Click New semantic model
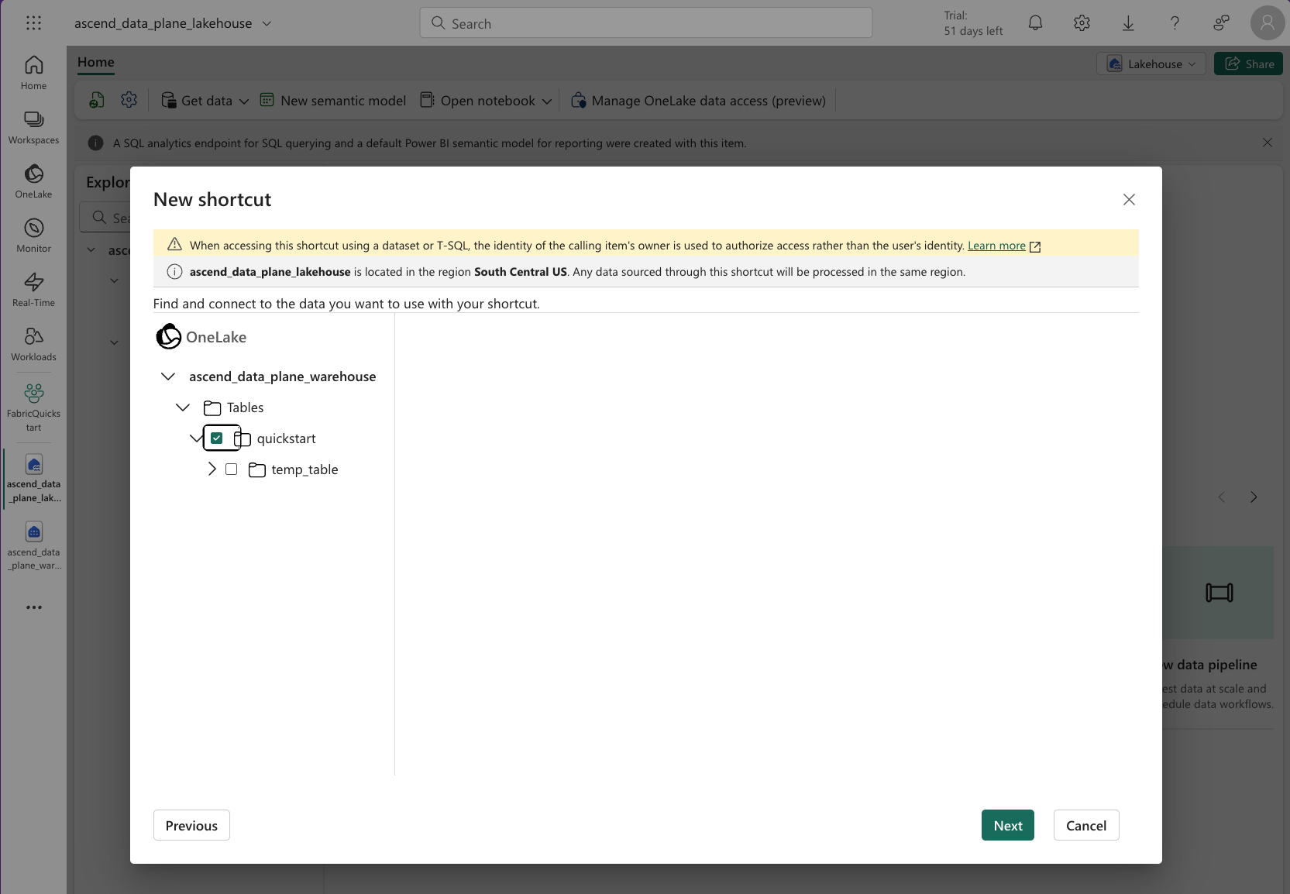1290x894 pixels. click(x=333, y=101)
